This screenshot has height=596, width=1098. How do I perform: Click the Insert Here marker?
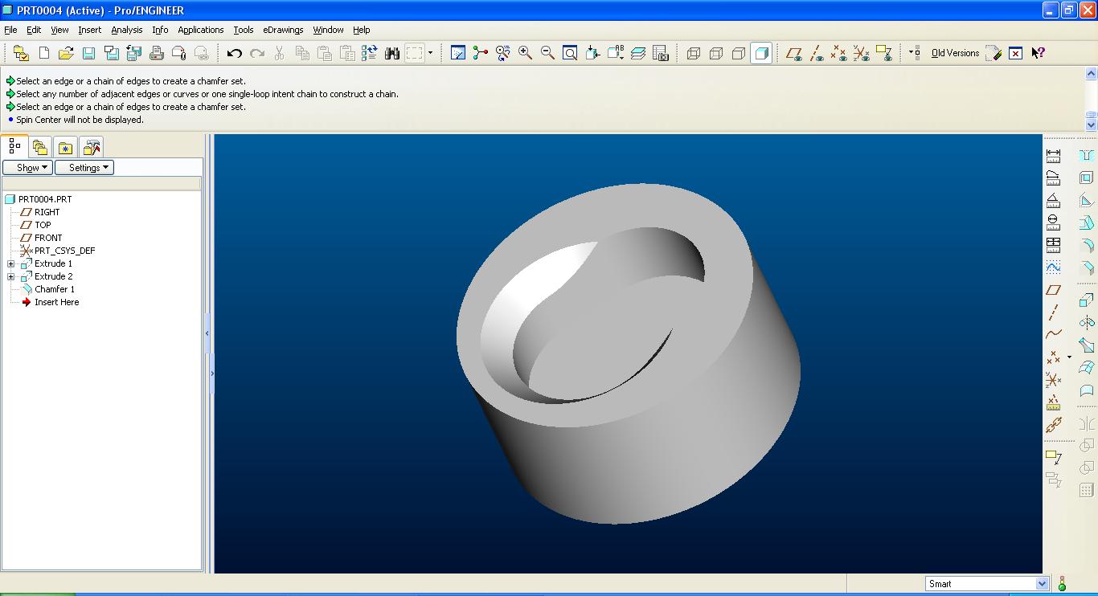tap(56, 302)
